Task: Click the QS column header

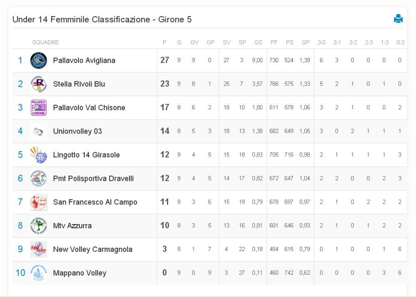Action: point(258,42)
